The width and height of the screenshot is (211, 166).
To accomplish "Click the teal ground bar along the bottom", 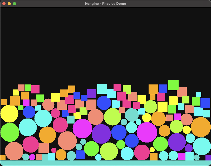I will tap(105, 163).
